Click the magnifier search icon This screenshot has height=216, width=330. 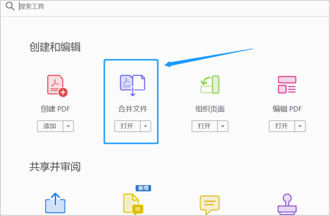[10, 6]
